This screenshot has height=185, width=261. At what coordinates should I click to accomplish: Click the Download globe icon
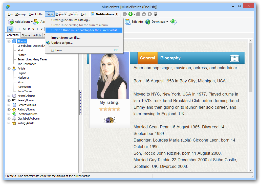[x=148, y=22]
